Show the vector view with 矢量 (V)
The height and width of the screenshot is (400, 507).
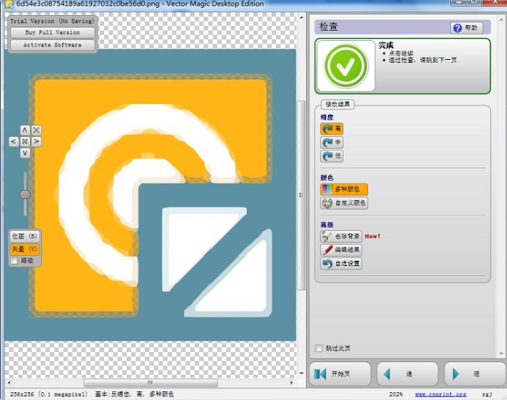[x=25, y=249]
